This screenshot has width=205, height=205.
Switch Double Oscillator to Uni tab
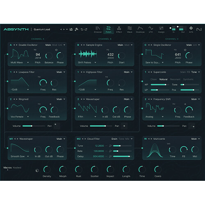60,45
